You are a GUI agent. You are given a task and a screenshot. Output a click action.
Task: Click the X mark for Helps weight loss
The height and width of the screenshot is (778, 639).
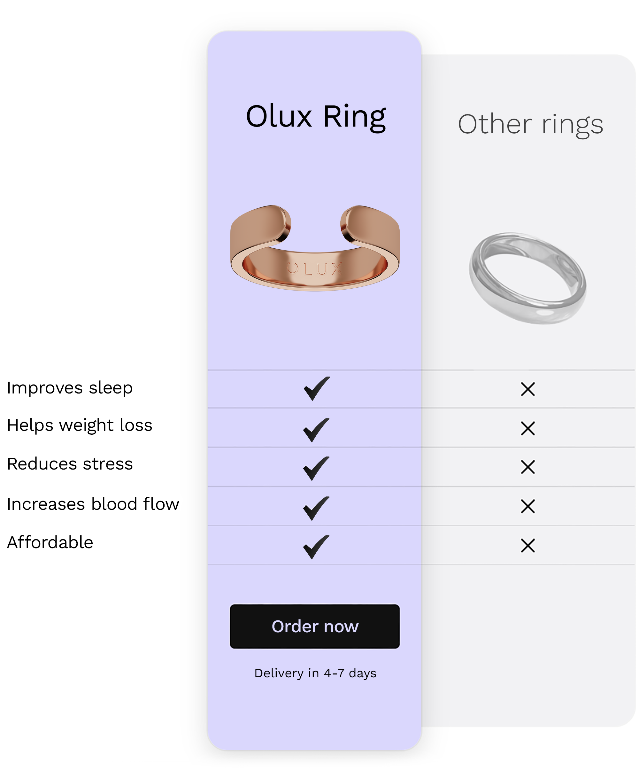527,428
